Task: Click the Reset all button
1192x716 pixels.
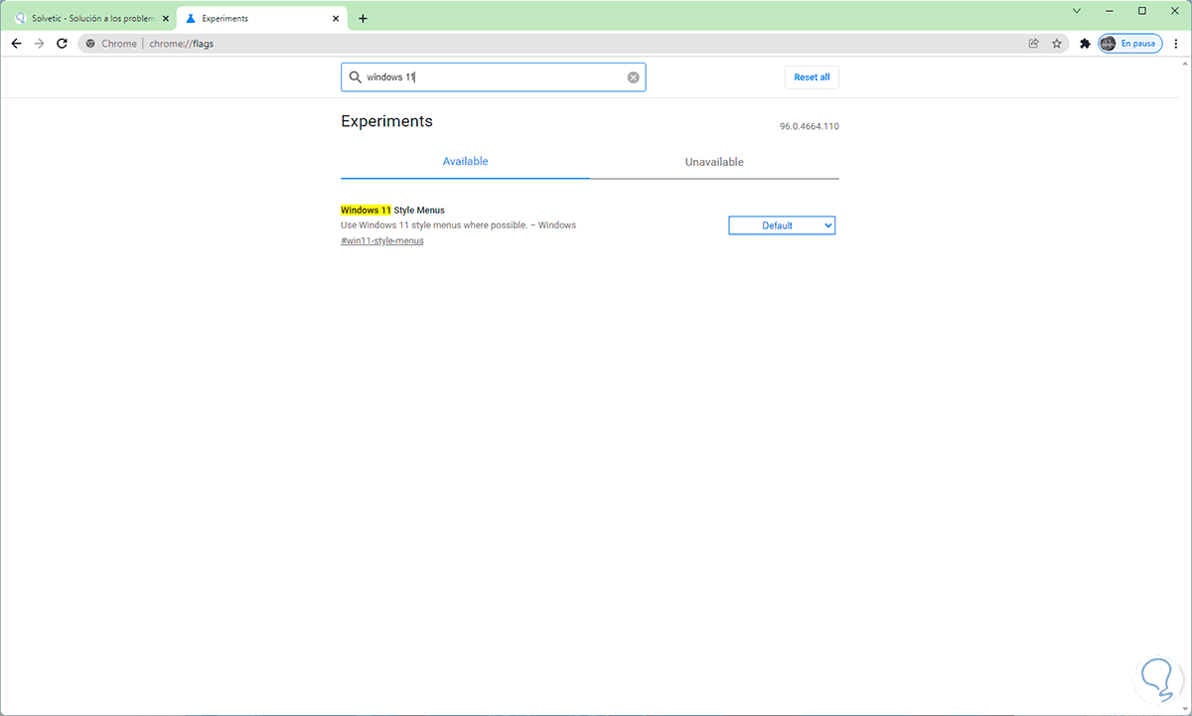Action: click(812, 77)
